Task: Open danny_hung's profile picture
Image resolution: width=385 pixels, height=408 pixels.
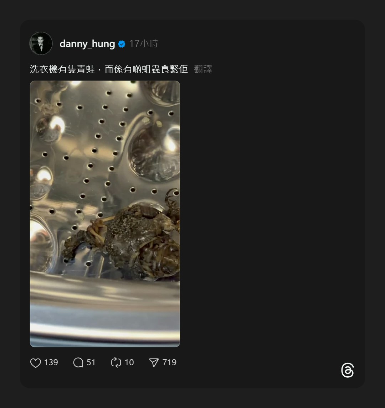Action: point(41,43)
